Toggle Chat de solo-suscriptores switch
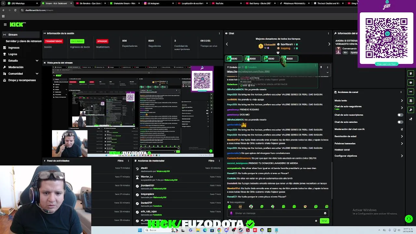This screenshot has width=416, height=234. (x=400, y=115)
